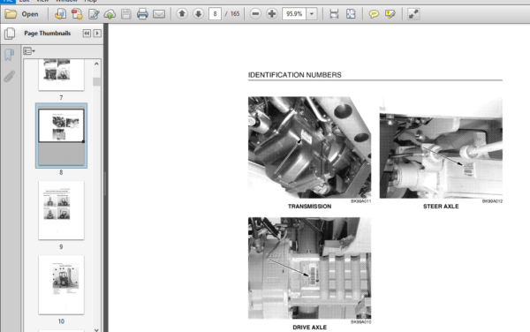Zoom out with the minus button

click(x=255, y=14)
